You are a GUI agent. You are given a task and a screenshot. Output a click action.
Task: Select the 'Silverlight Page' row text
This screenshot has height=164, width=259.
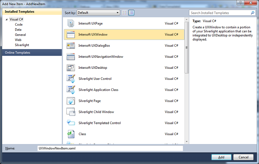coord(89,101)
